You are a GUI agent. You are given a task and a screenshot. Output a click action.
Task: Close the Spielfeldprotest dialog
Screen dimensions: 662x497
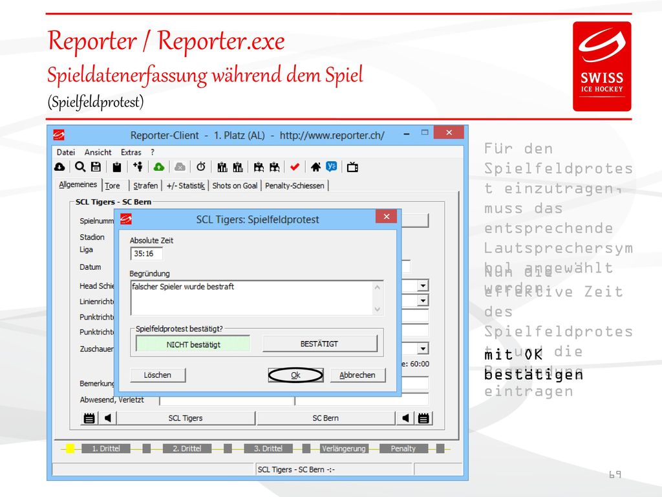tap(387, 216)
